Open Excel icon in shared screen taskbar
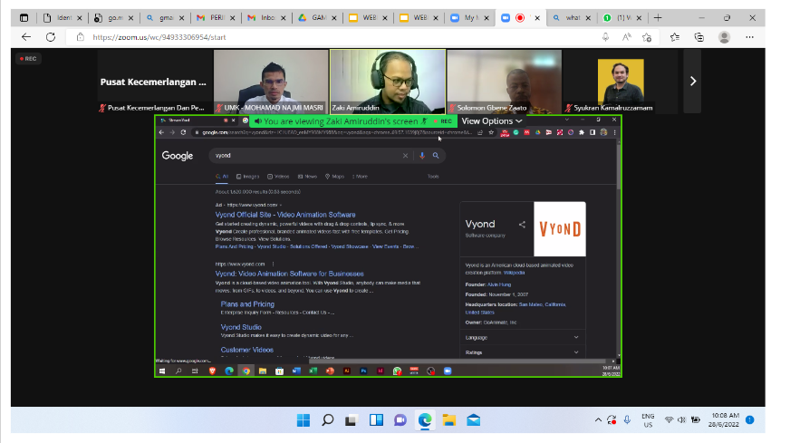This screenshot has width=790, height=443. pos(313,371)
